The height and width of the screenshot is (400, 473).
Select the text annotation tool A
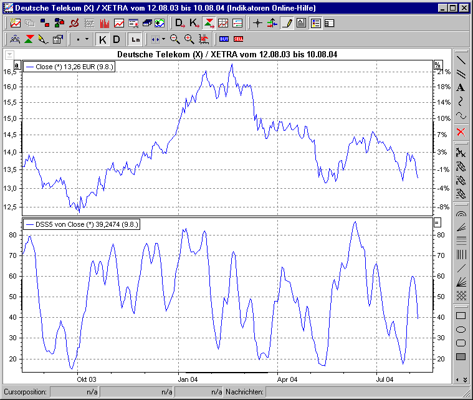461,88
